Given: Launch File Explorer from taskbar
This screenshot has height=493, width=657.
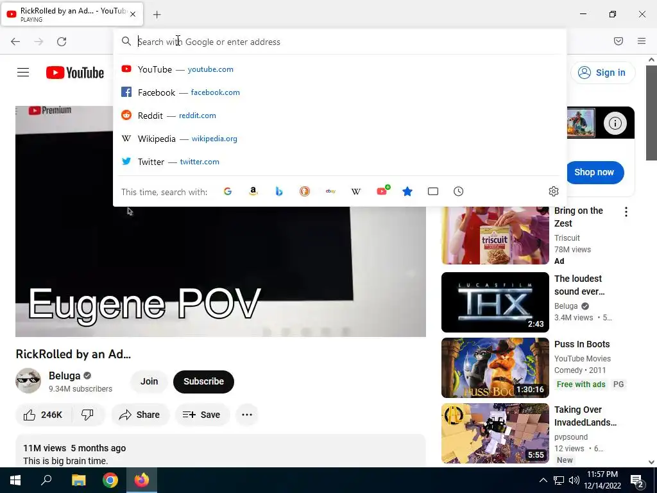Looking at the screenshot, I should pos(78,480).
